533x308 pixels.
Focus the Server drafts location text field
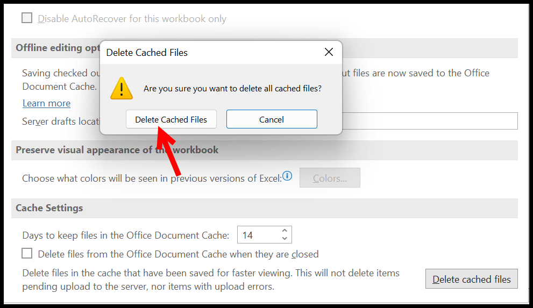coord(430,121)
